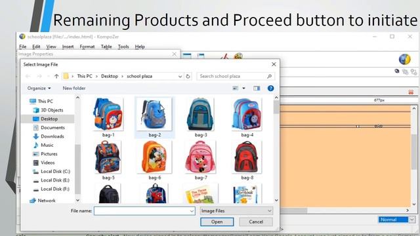Viewport: 420px width, 236px height.
Task: Toggle the preview pane icon
Action: [257, 88]
